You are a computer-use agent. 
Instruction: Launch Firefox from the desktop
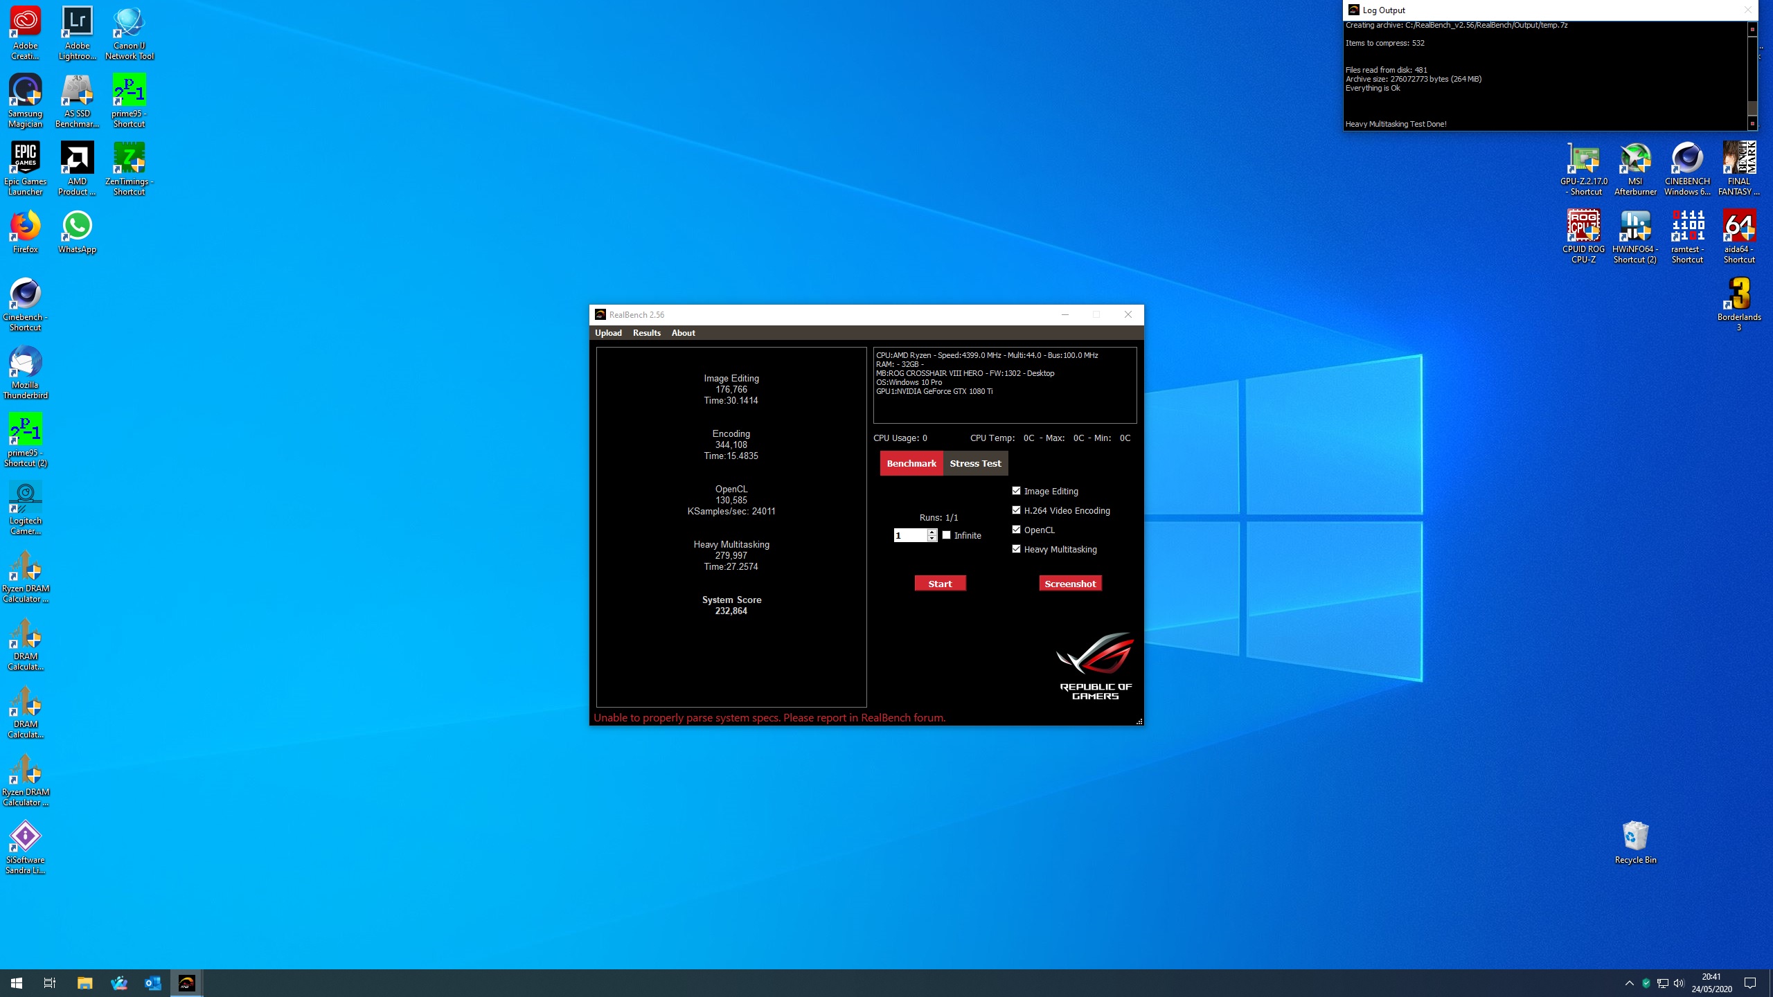(26, 232)
